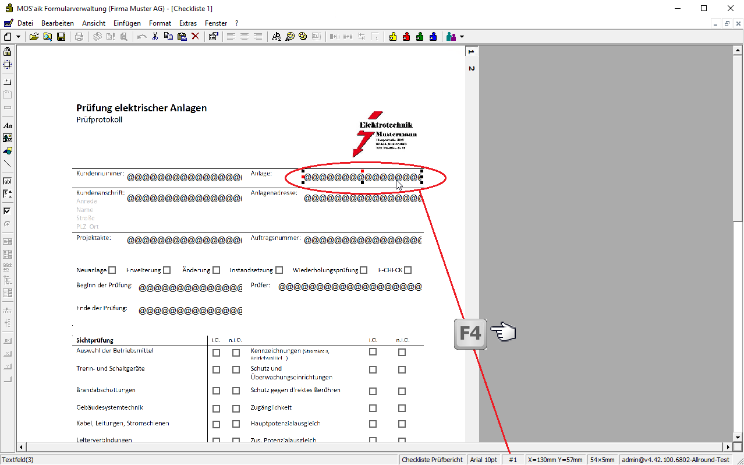Click the padlock lock icon in sidebar
The image size is (744, 465).
click(8, 51)
